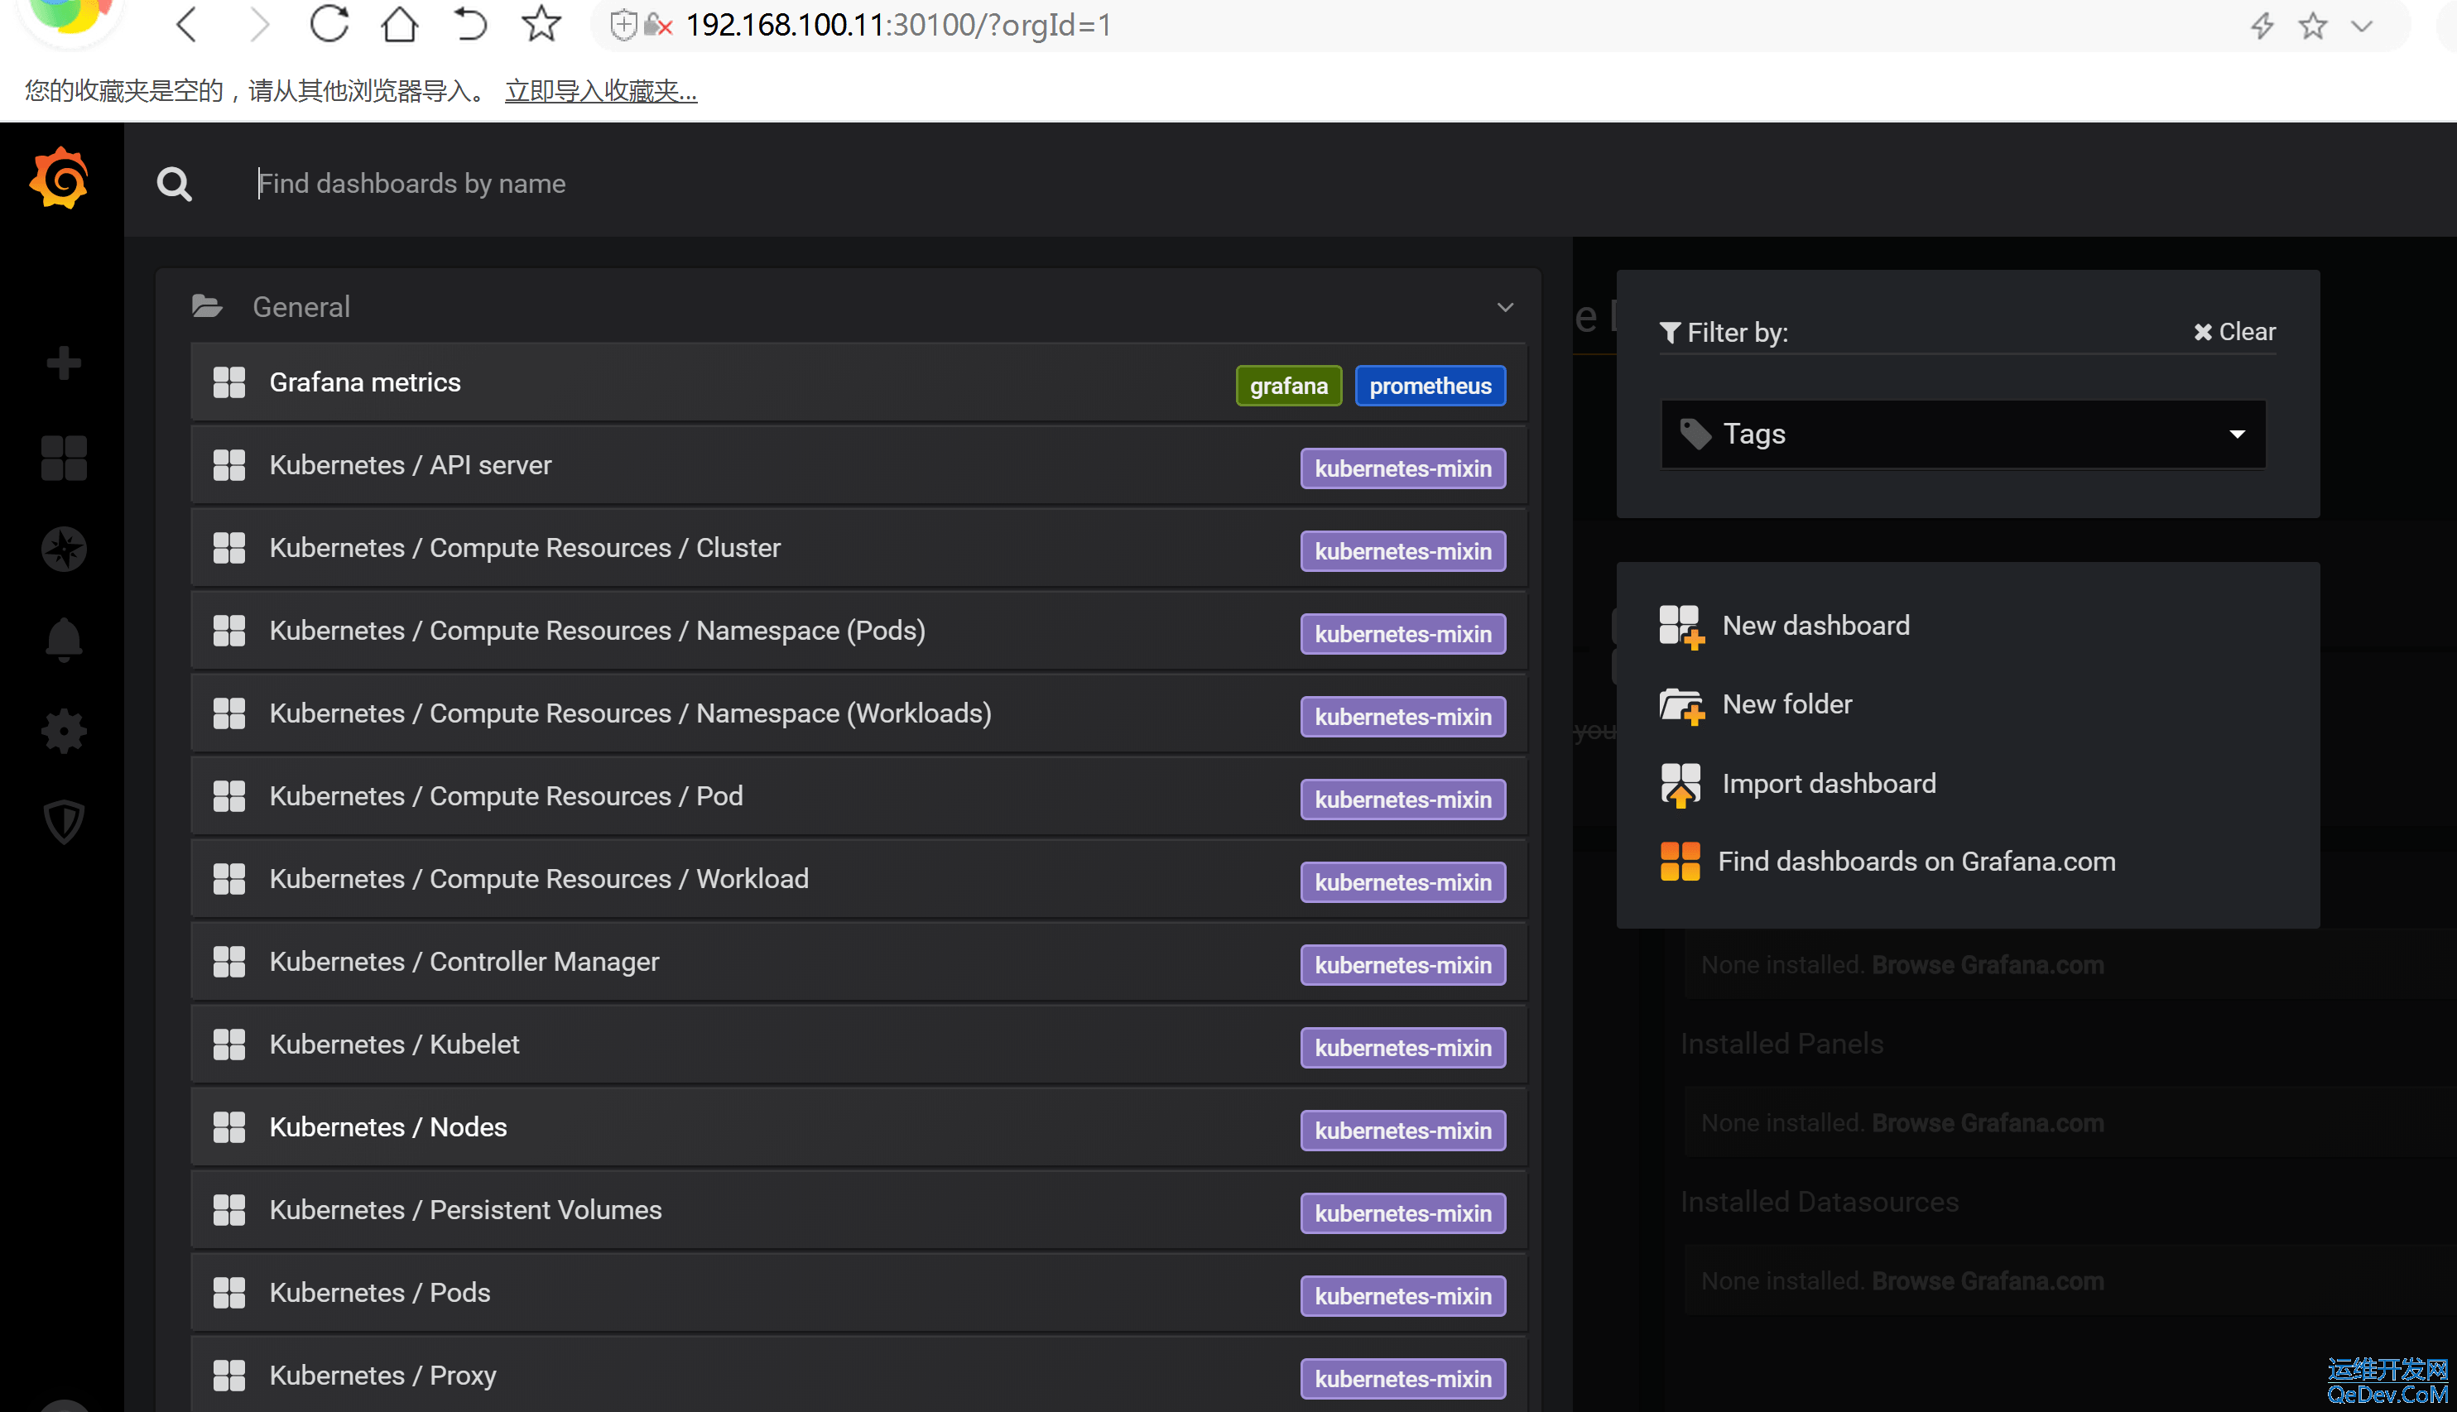Screen dimensions: 2457x1412
Task: Click the import bookmarks link 立即导入收藏夹
Action: point(600,90)
